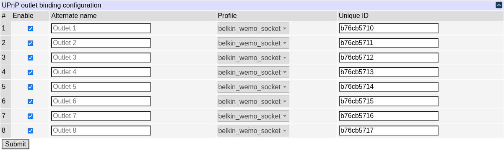This screenshot has height=151, width=504.
Task: Untick the enable checkbox for outlet 6
Action: (30, 101)
